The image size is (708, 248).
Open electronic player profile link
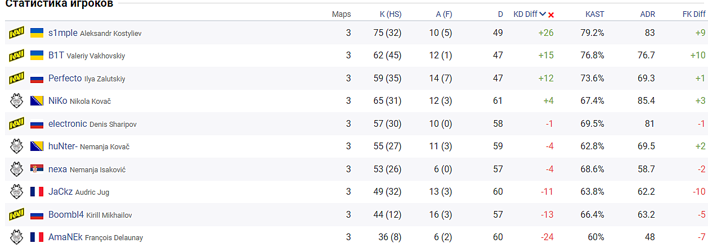point(68,124)
